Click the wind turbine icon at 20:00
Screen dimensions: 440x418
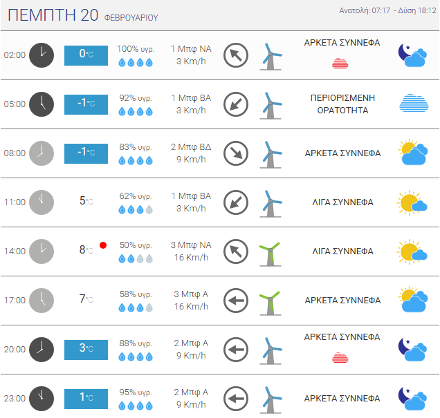[270, 351]
